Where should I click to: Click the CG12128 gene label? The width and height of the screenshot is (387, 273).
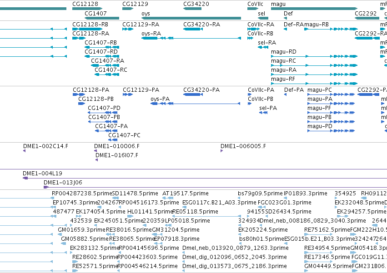[85, 4]
